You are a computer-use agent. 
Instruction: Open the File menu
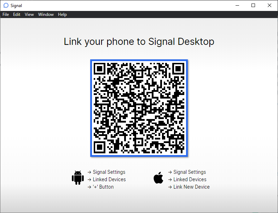[6, 14]
